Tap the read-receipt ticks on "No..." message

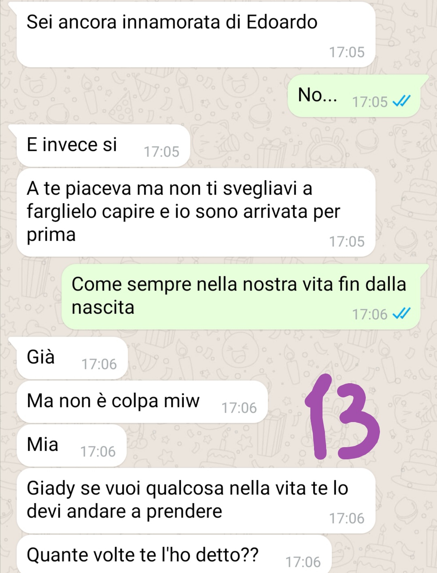coord(402,101)
